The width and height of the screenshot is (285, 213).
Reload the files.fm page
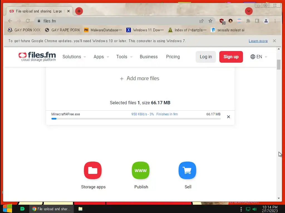28,21
